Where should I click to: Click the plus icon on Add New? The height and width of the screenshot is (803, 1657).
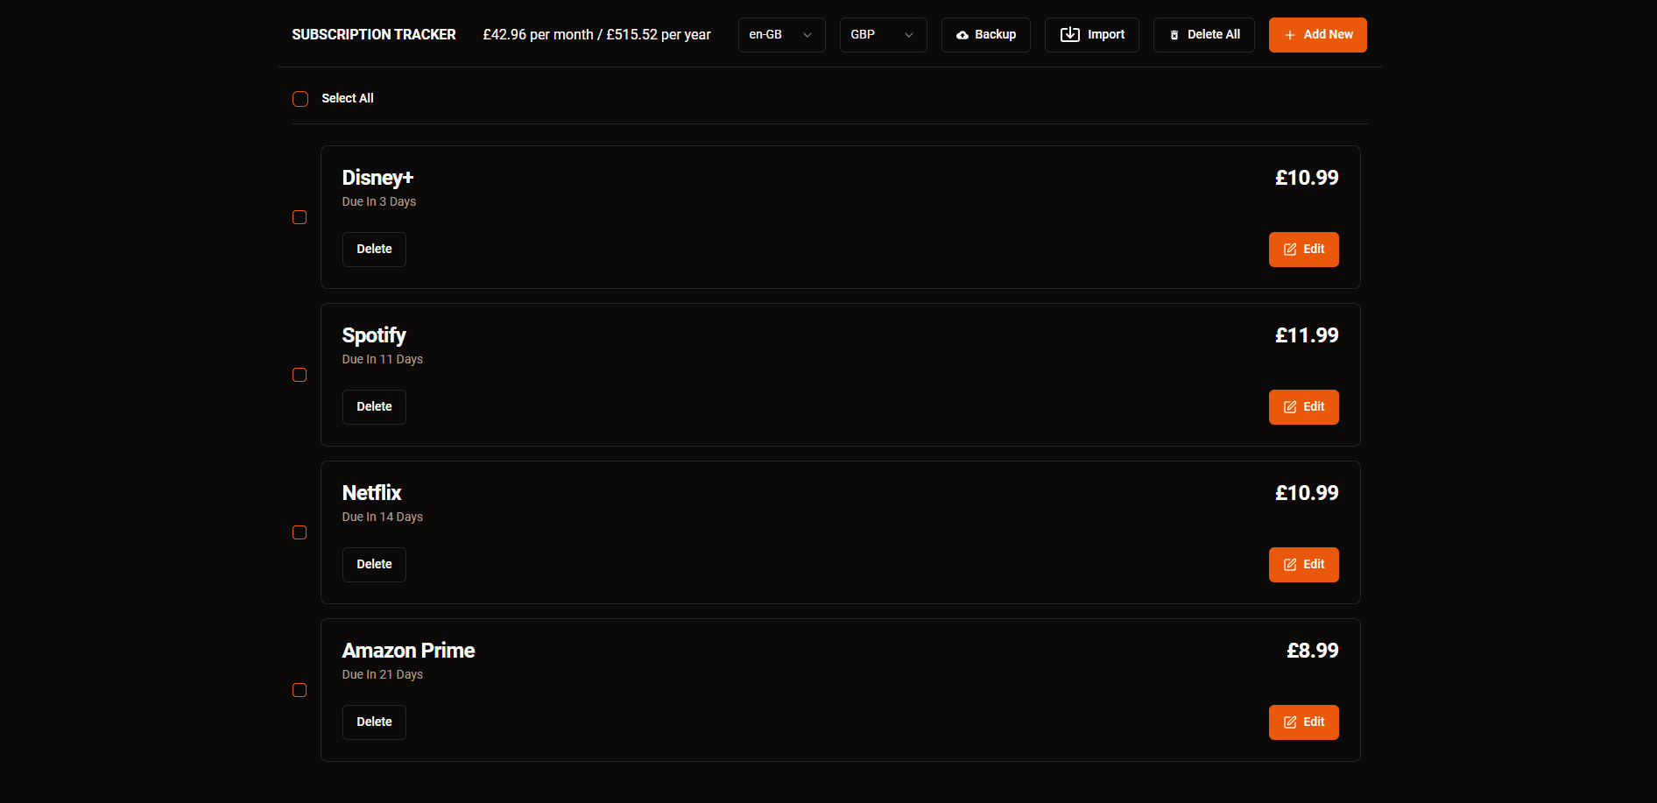[1290, 35]
